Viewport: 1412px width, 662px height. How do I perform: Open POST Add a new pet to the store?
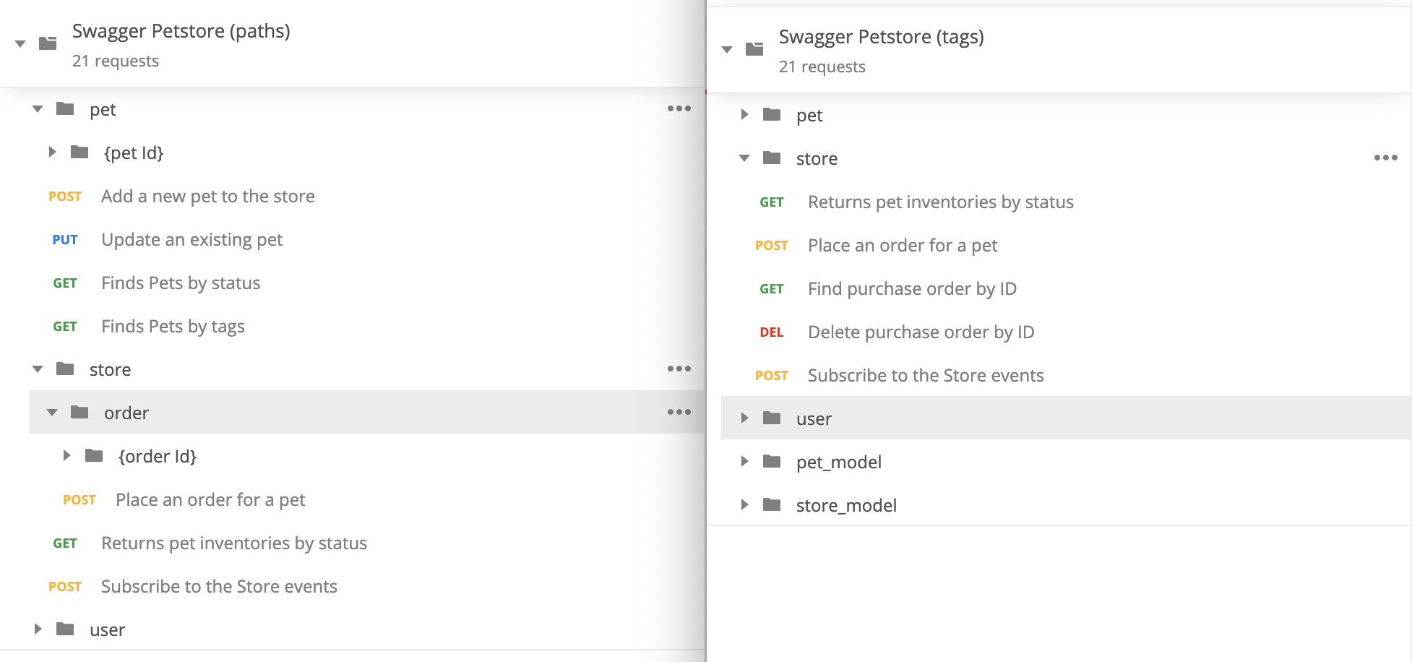point(208,197)
